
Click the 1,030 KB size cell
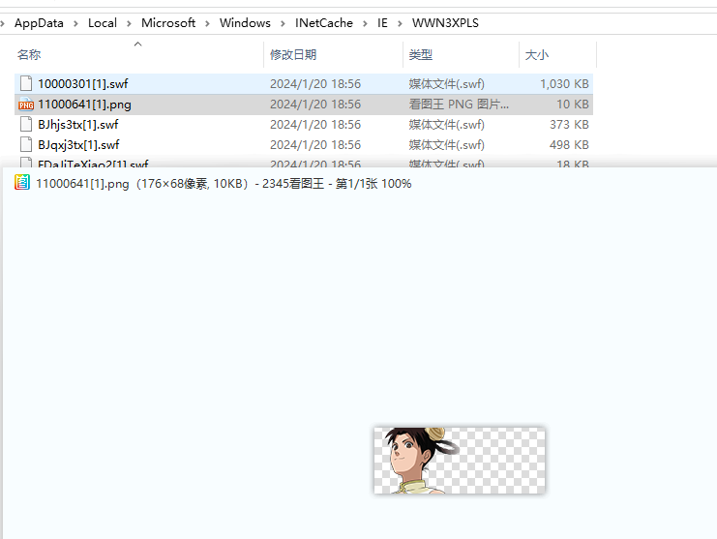click(564, 83)
